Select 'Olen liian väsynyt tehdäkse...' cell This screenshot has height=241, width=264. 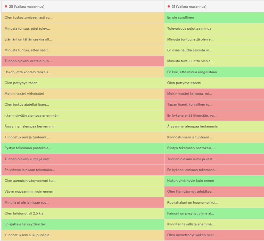tap(214, 192)
